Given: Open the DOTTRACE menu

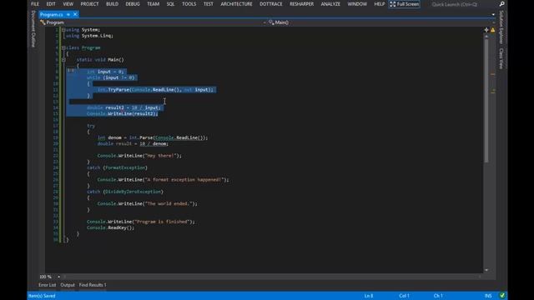Looking at the screenshot, I should coord(270,4).
